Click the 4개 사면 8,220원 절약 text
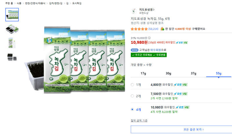The width and height of the screenshot is (232, 137). 164,112
